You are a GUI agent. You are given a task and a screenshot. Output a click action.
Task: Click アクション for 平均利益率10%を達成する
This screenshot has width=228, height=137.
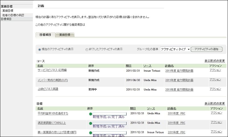(216, 113)
